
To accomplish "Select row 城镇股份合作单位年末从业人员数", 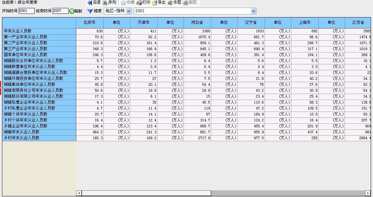I will click(39, 61).
